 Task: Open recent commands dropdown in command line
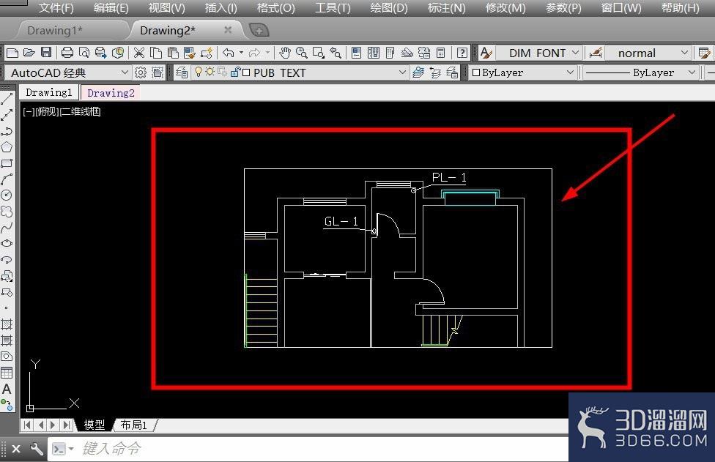point(71,450)
